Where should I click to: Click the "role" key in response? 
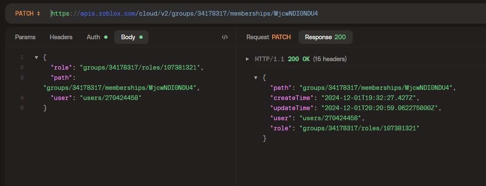[x=282, y=128]
